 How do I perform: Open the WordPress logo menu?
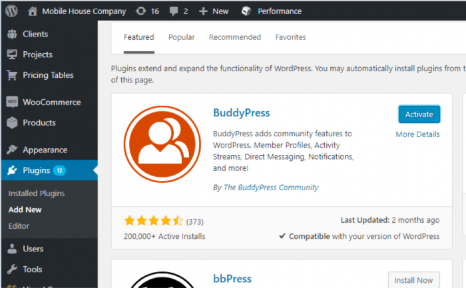11,11
